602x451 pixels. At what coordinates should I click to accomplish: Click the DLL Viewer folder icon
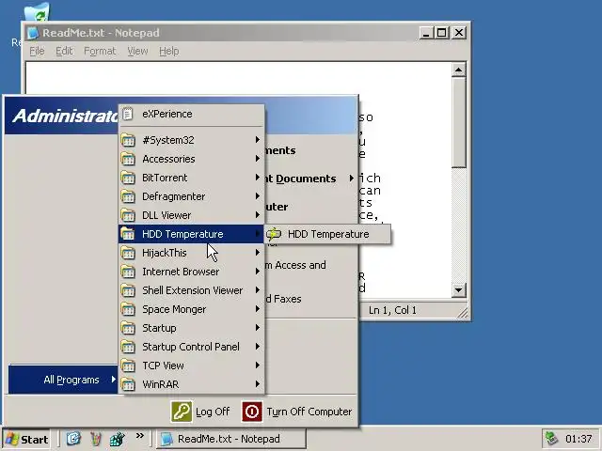pos(128,215)
